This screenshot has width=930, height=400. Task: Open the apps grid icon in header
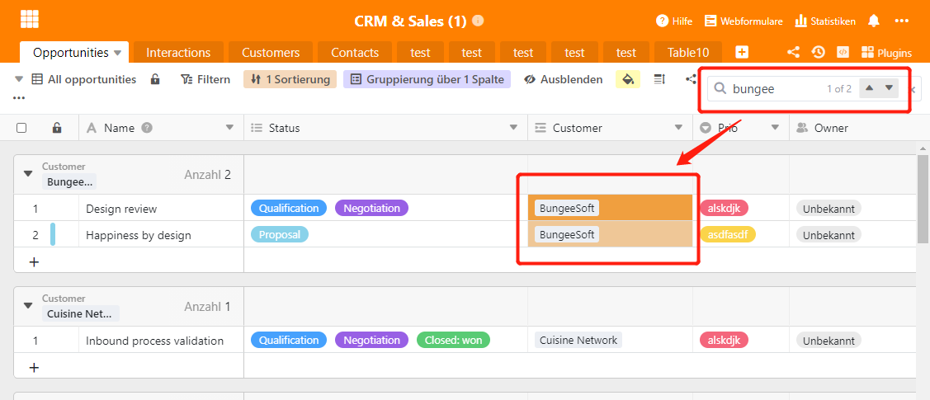[30, 20]
